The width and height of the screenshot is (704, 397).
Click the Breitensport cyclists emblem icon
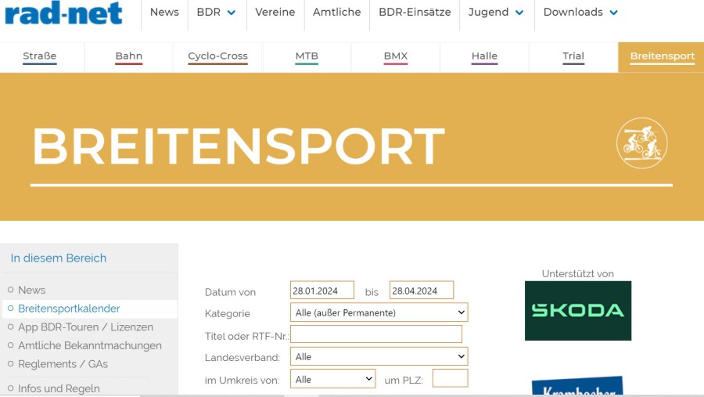641,143
